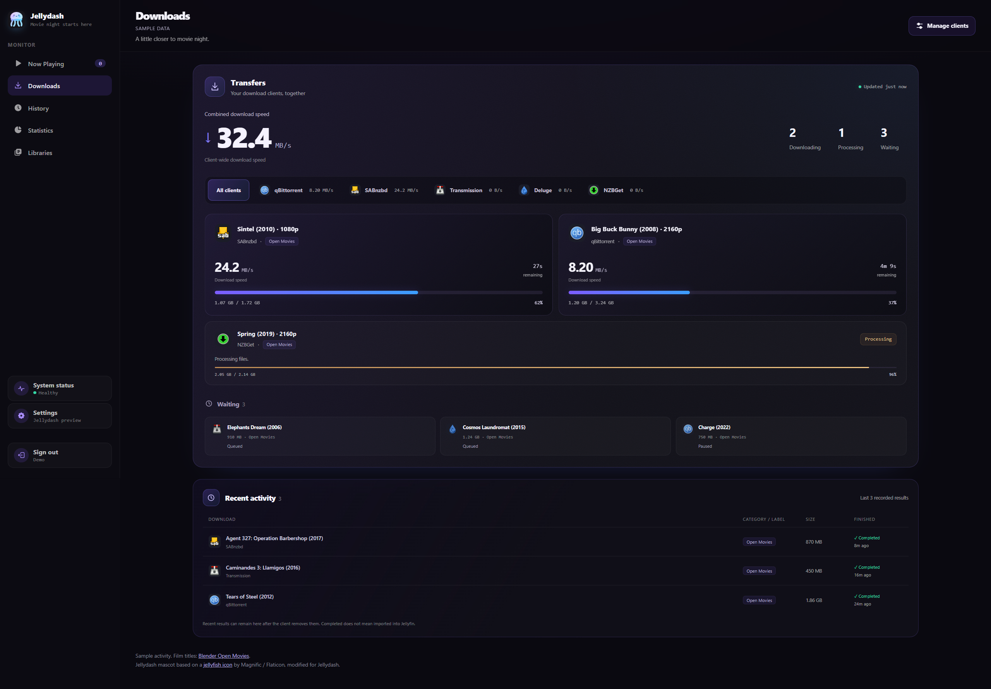Filter transfers by qBittorrent
The height and width of the screenshot is (689, 991).
[x=297, y=190]
